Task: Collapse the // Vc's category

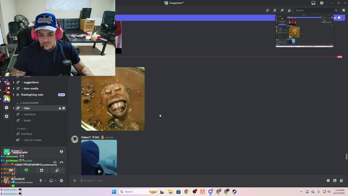Action: (x=22, y=129)
